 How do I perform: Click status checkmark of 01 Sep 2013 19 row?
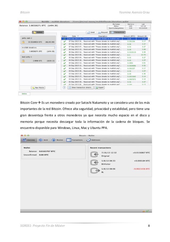[64, 82]
